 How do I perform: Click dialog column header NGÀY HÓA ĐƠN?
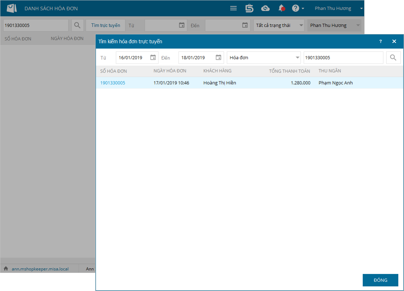click(x=170, y=71)
